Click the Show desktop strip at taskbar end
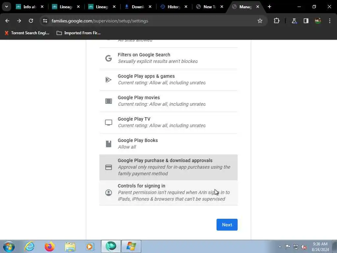The width and height of the screenshot is (337, 253). coord(334,246)
